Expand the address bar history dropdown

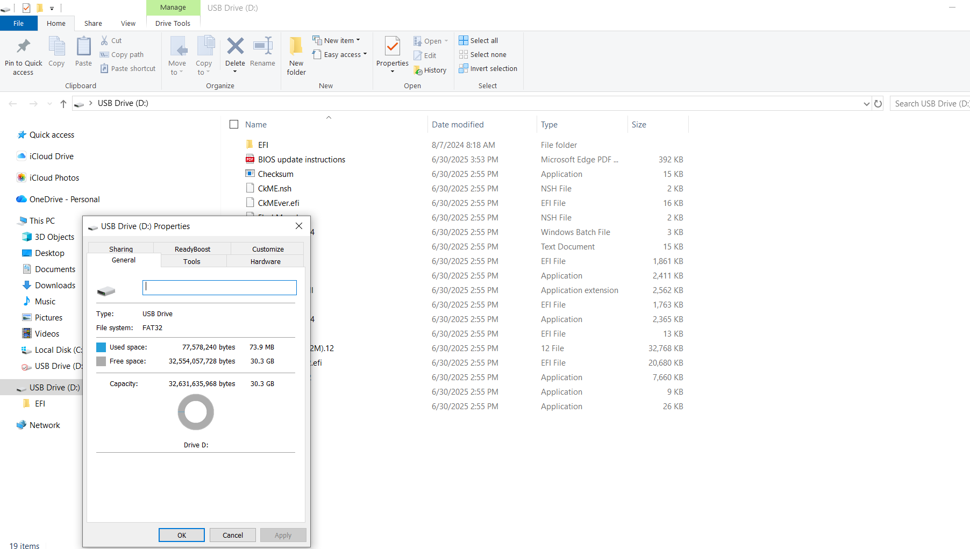(x=866, y=104)
